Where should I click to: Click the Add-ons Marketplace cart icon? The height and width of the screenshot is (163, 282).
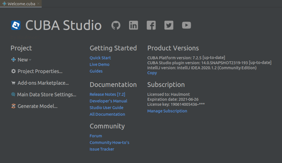pyautogui.click(x=13, y=83)
